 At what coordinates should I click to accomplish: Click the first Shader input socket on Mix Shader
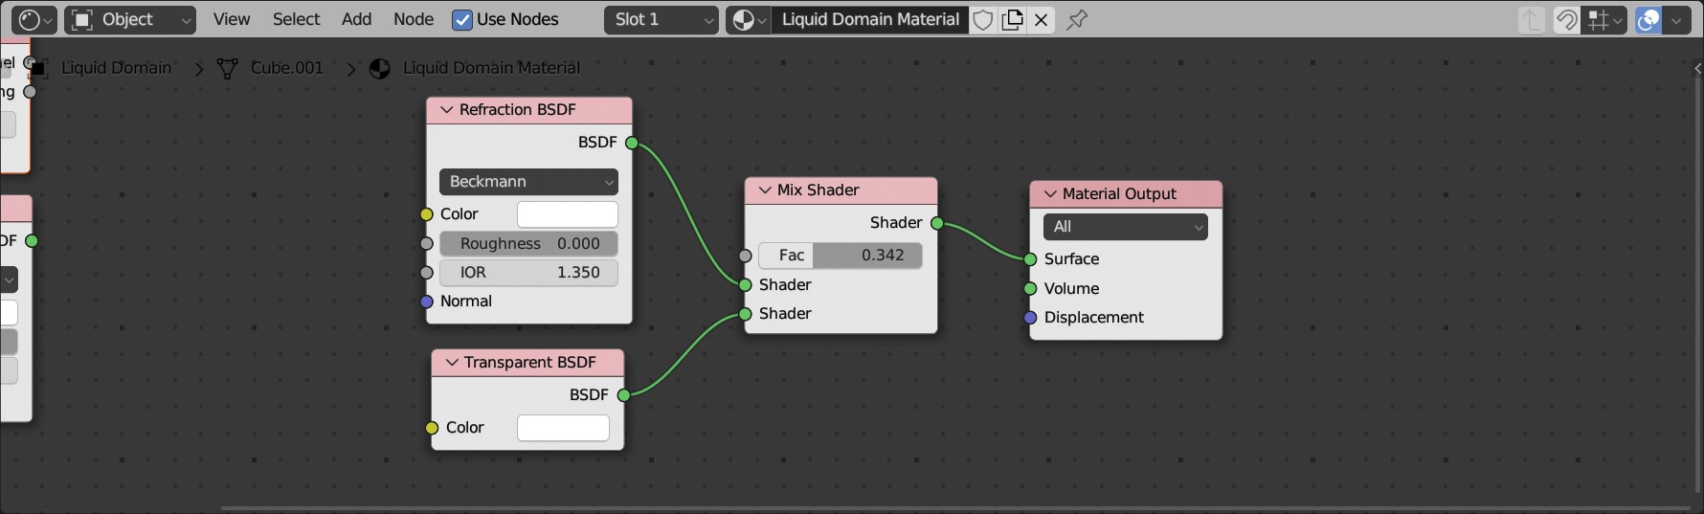746,285
